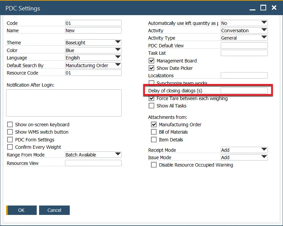Click the Cancel button
This screenshot has width=283, height=226.
54,210
